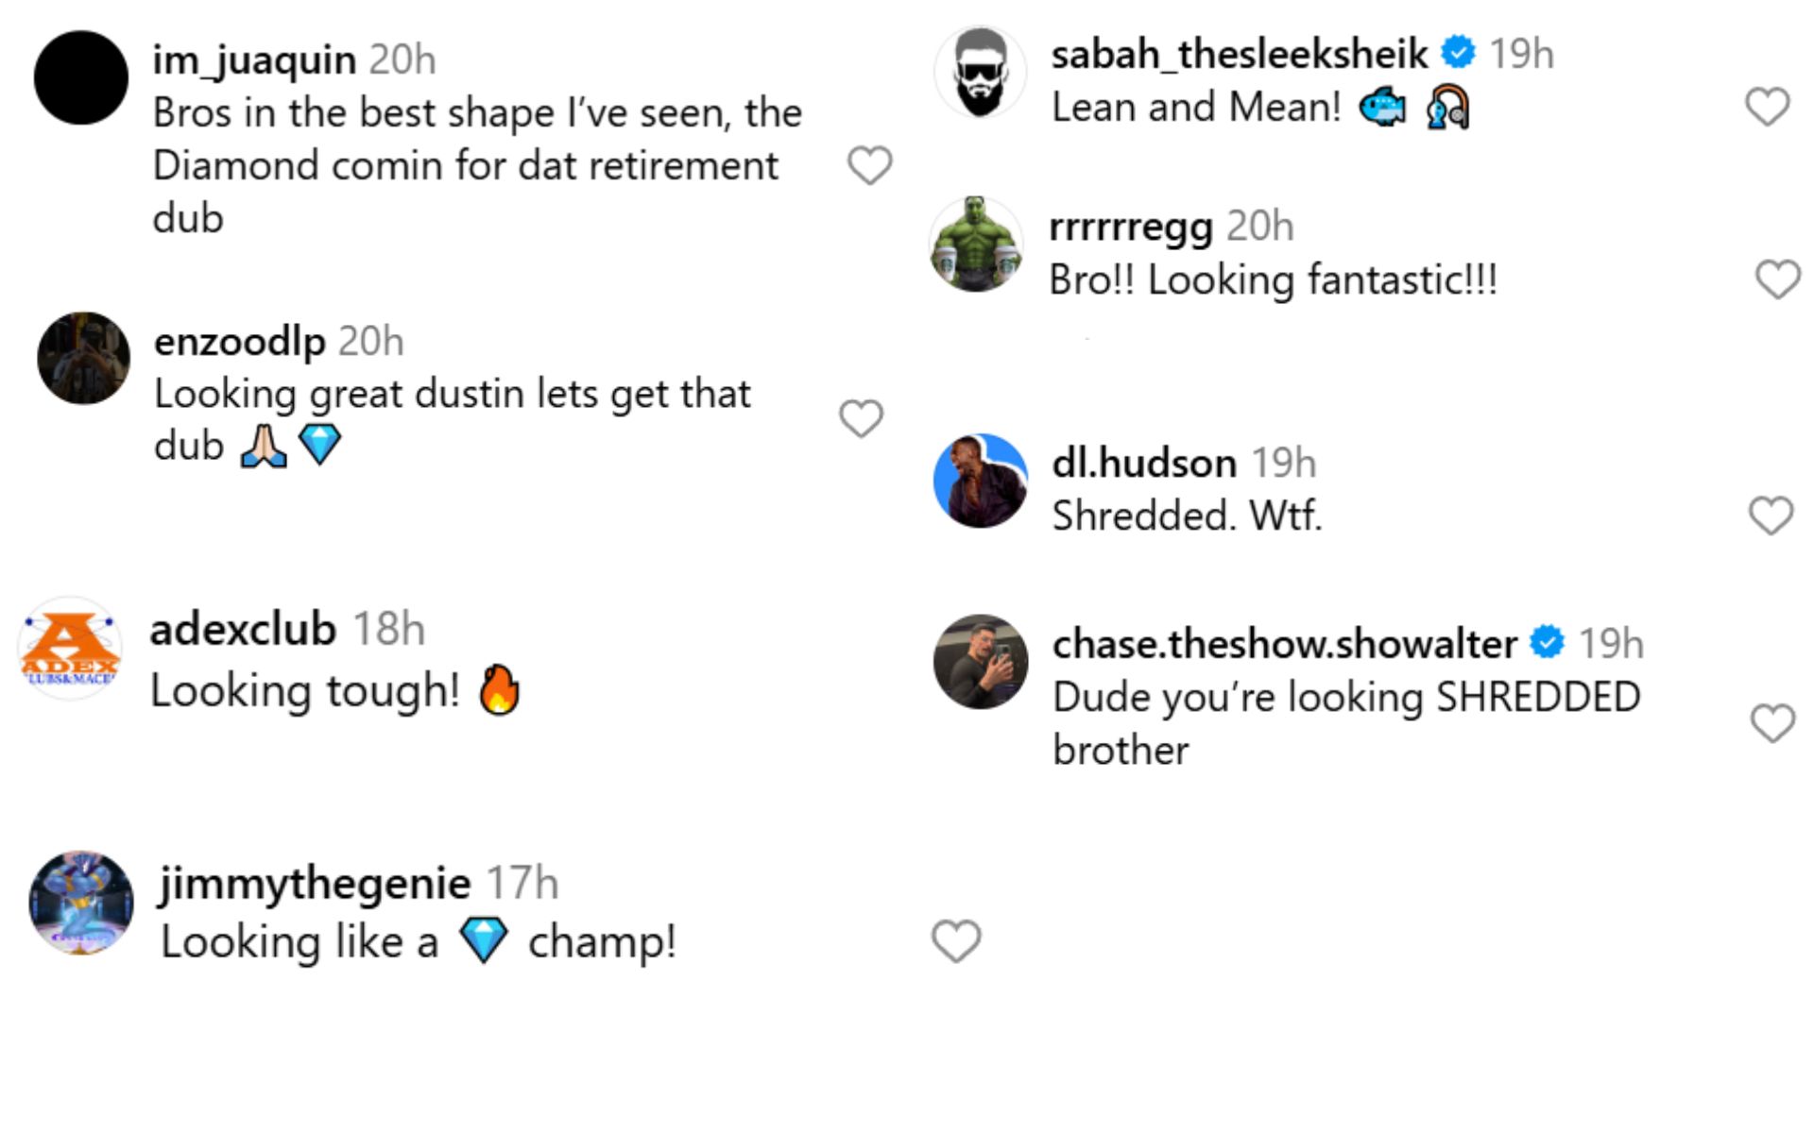Like chase.theshow.showalter's comment with the heart
This screenshot has width=1814, height=1133.
click(x=1772, y=723)
